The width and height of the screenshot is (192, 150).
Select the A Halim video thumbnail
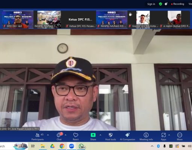click(175, 19)
